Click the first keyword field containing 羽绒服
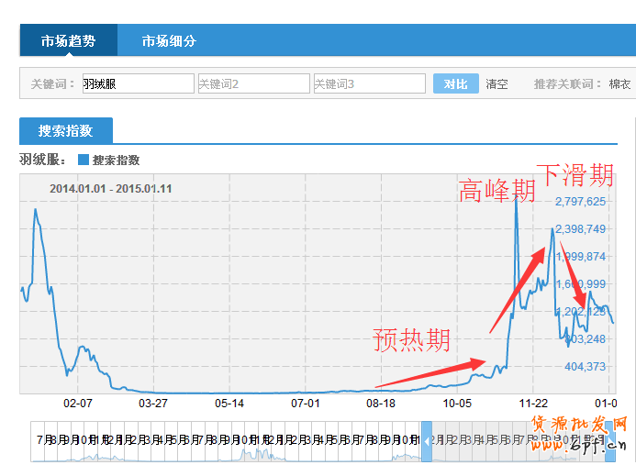The image size is (636, 465). tap(138, 83)
